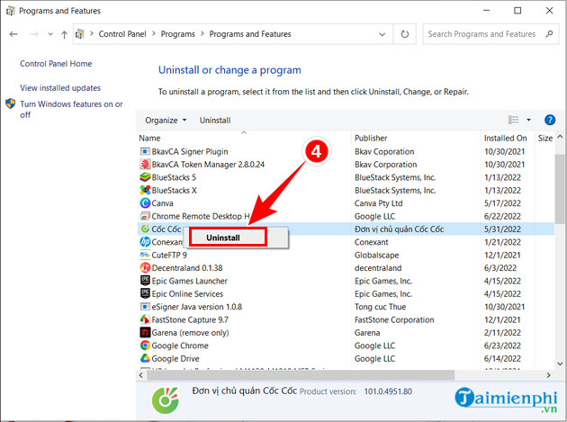Select publisher cell Canva Pty Ltd
Viewport: 567px width, 422px height.
click(378, 203)
